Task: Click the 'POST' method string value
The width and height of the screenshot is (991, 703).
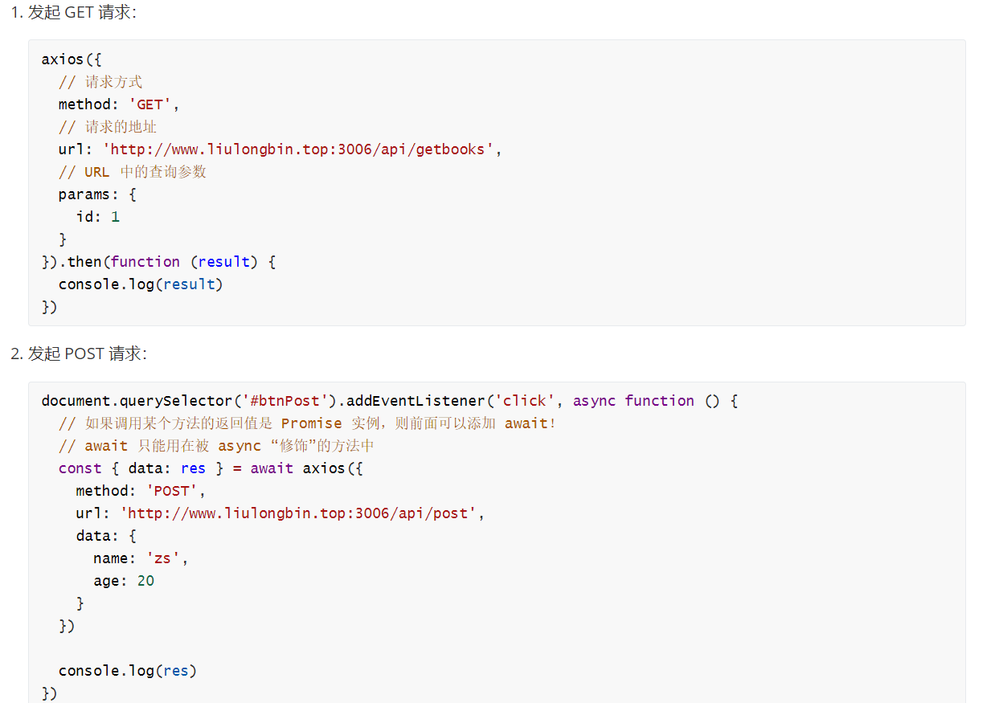Action: 171,491
